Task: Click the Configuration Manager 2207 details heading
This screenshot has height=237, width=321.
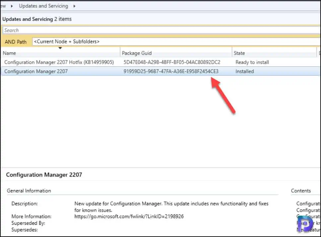Action: pyautogui.click(x=44, y=175)
